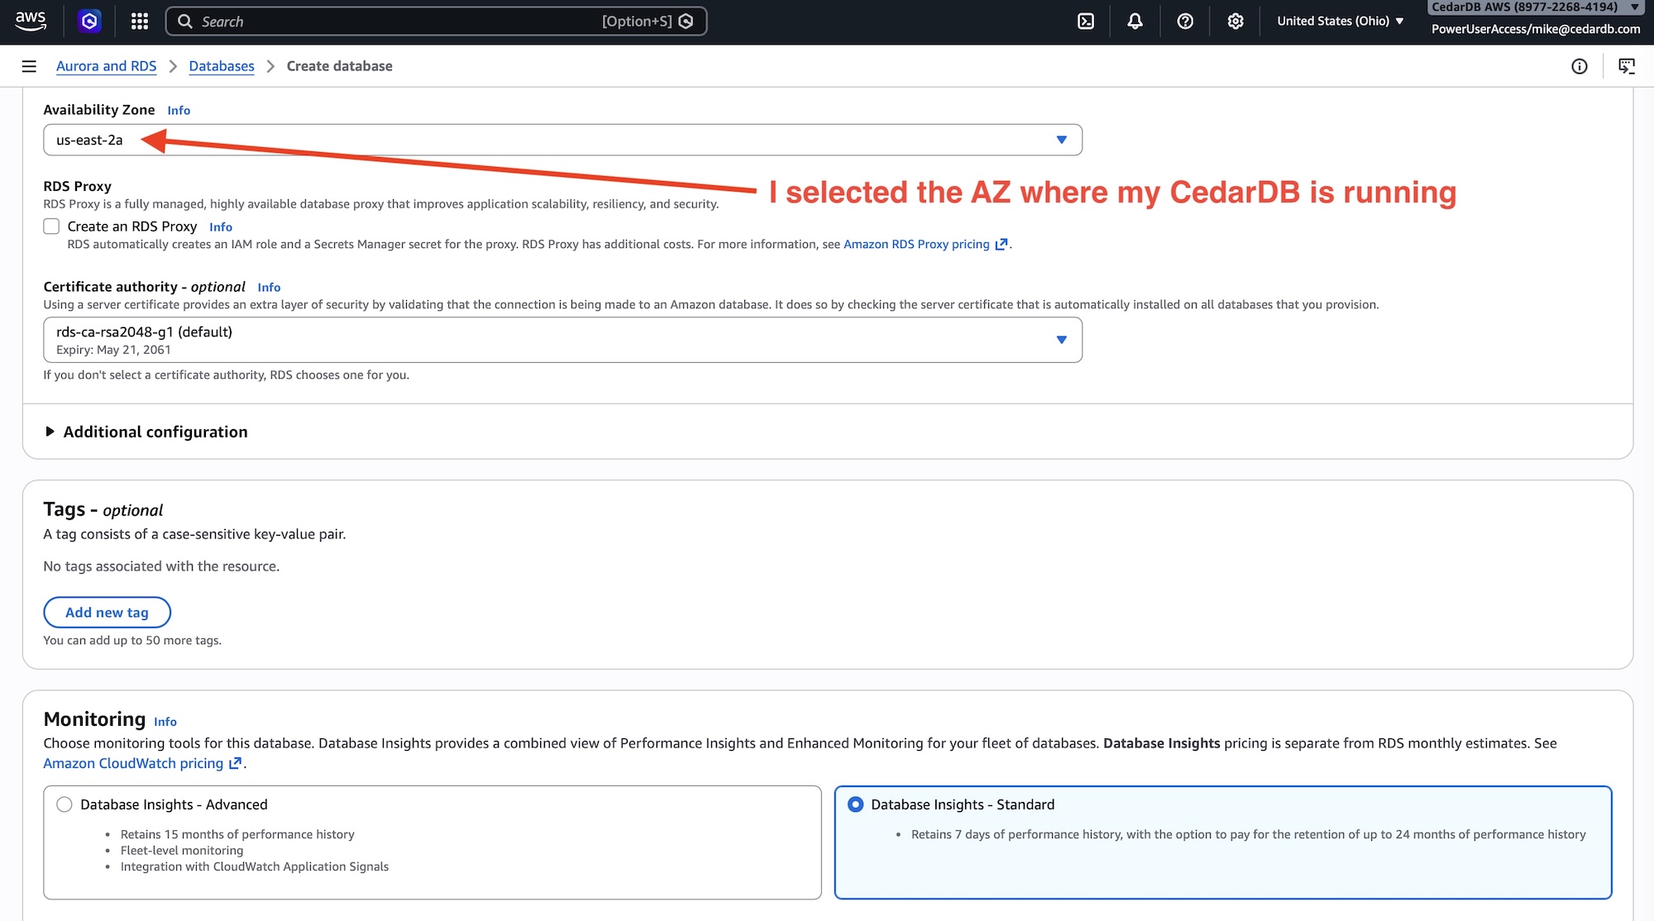Click Add new tag button
Viewport: 1654px width, 921px height.
click(x=107, y=613)
